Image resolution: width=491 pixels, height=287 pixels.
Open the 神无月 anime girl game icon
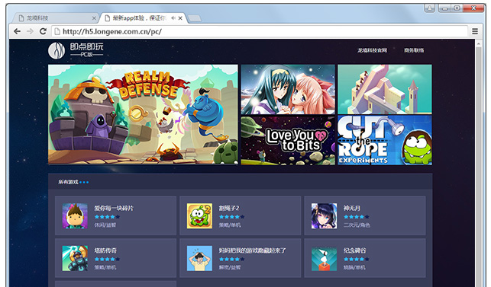(x=324, y=215)
